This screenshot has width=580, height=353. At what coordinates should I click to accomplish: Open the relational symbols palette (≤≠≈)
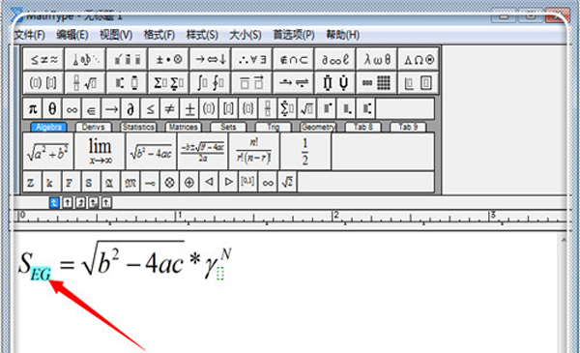click(x=43, y=59)
